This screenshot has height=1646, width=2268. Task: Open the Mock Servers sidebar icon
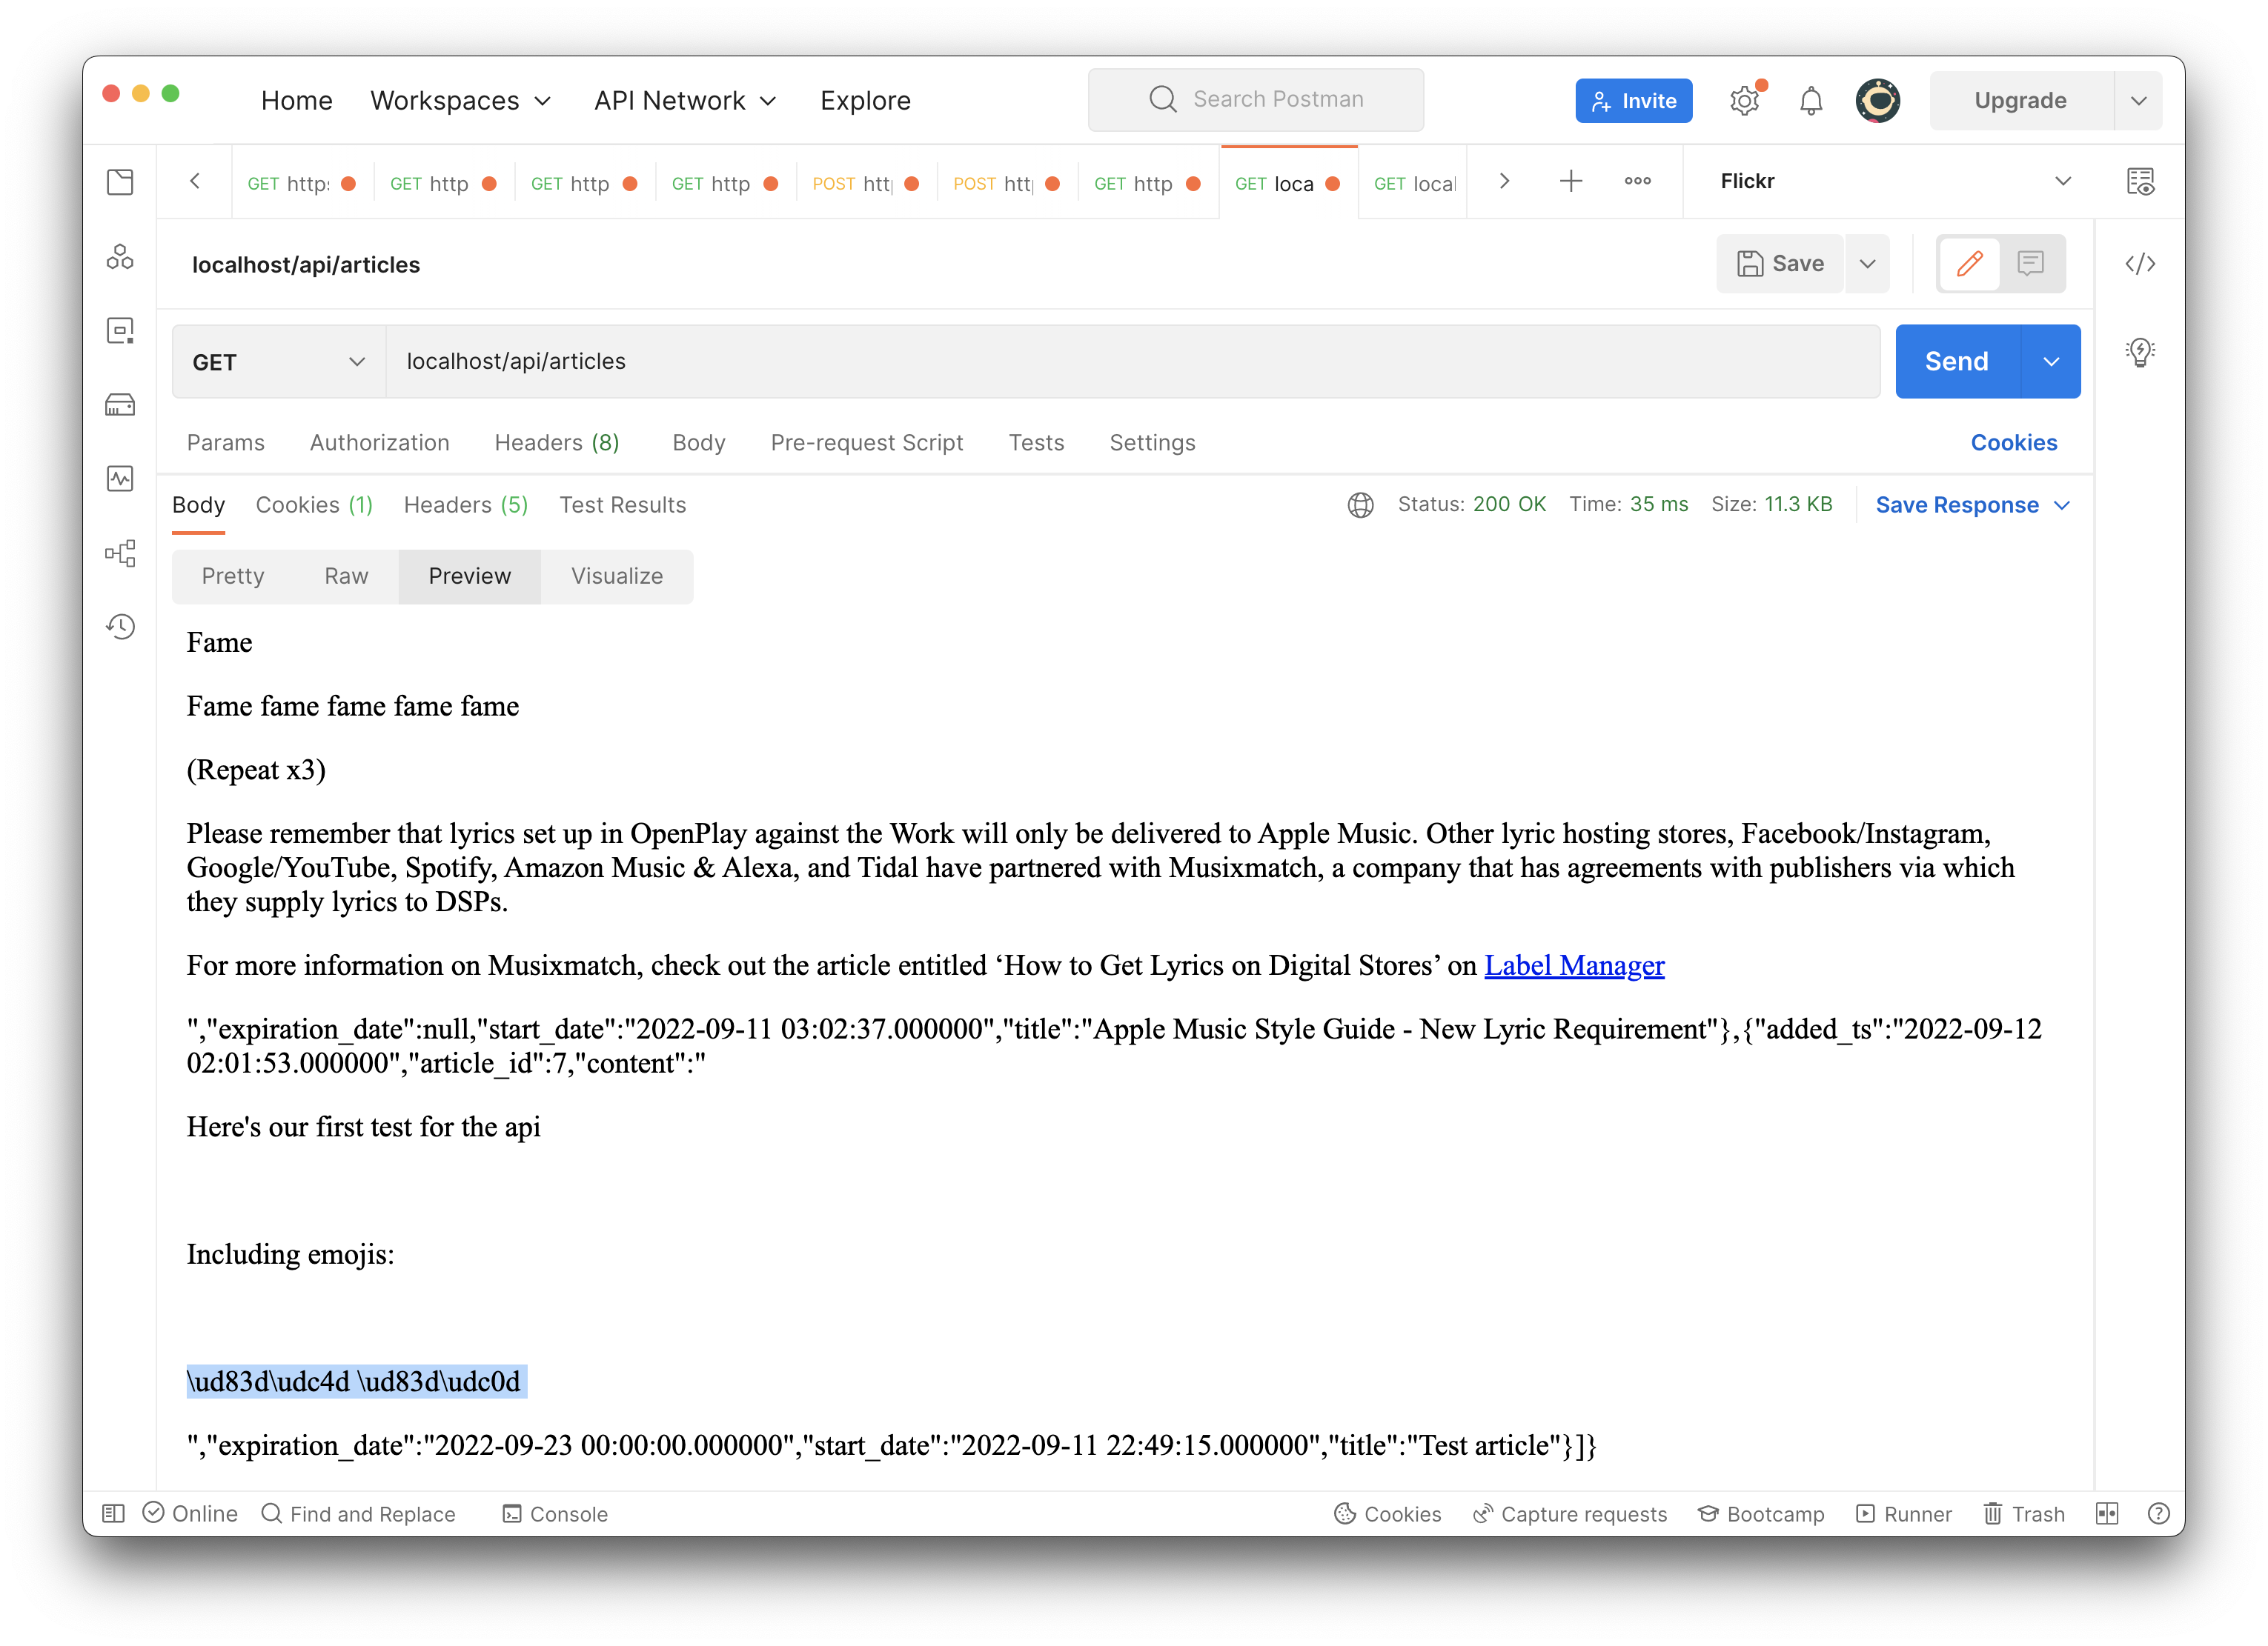tap(120, 404)
